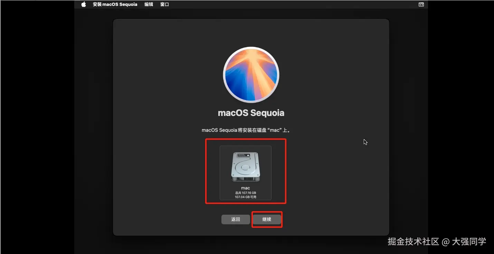Click the macOS Sequoia logo image

(251, 75)
